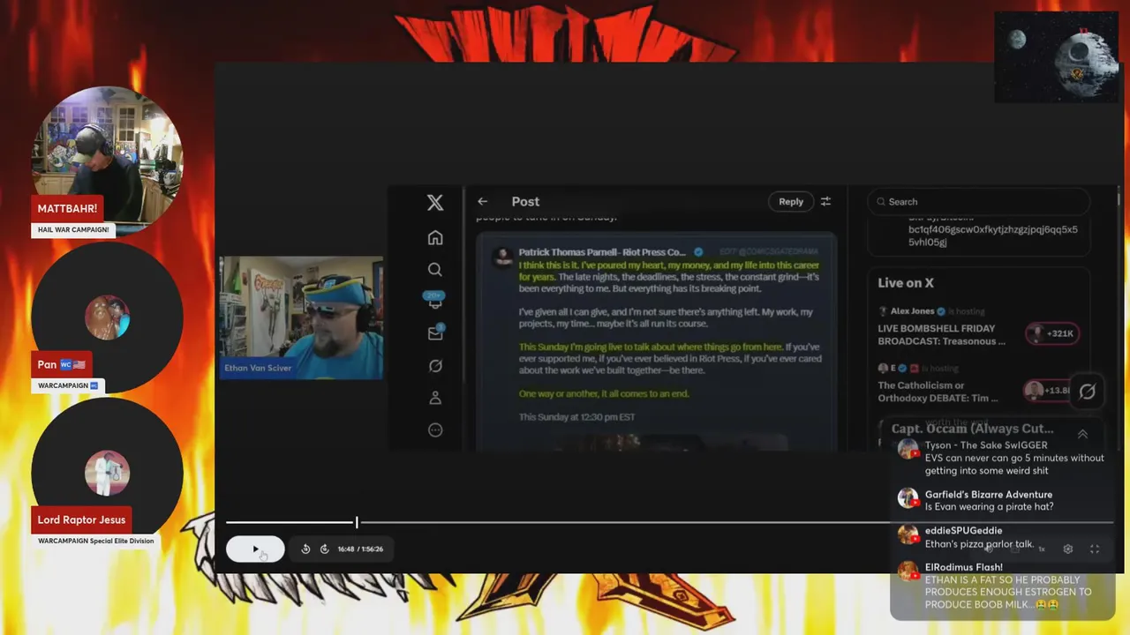Go back with the Post arrow
The height and width of the screenshot is (635, 1130).
pos(482,202)
